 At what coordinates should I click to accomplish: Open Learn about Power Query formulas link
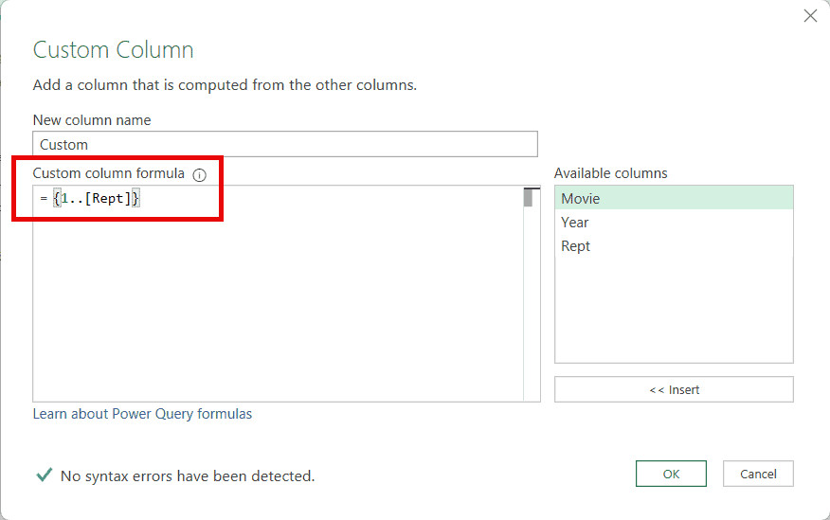142,414
